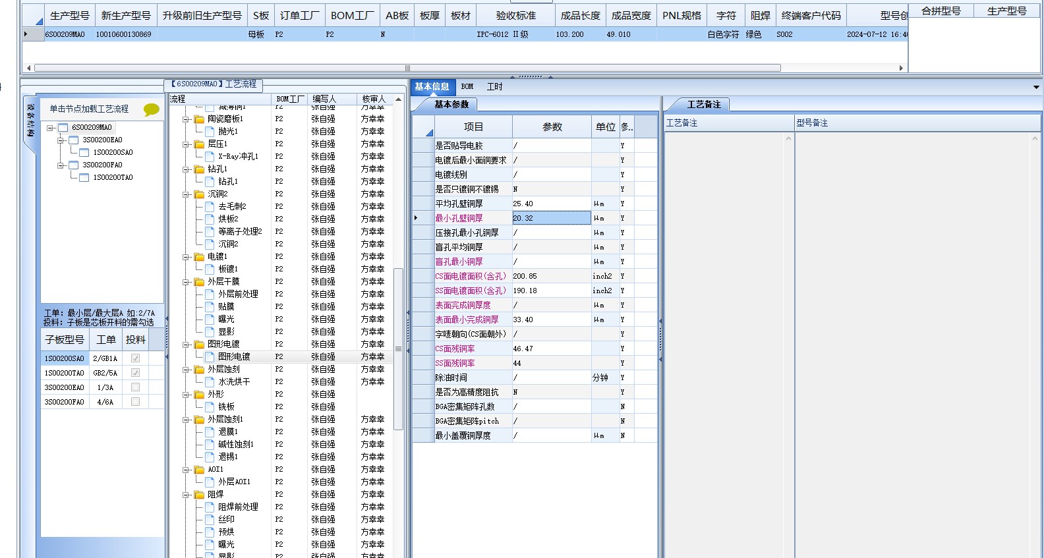Viewport: 1044px width, 558px height.
Task: Click the 外层干膜 folder icon
Action: [x=199, y=282]
